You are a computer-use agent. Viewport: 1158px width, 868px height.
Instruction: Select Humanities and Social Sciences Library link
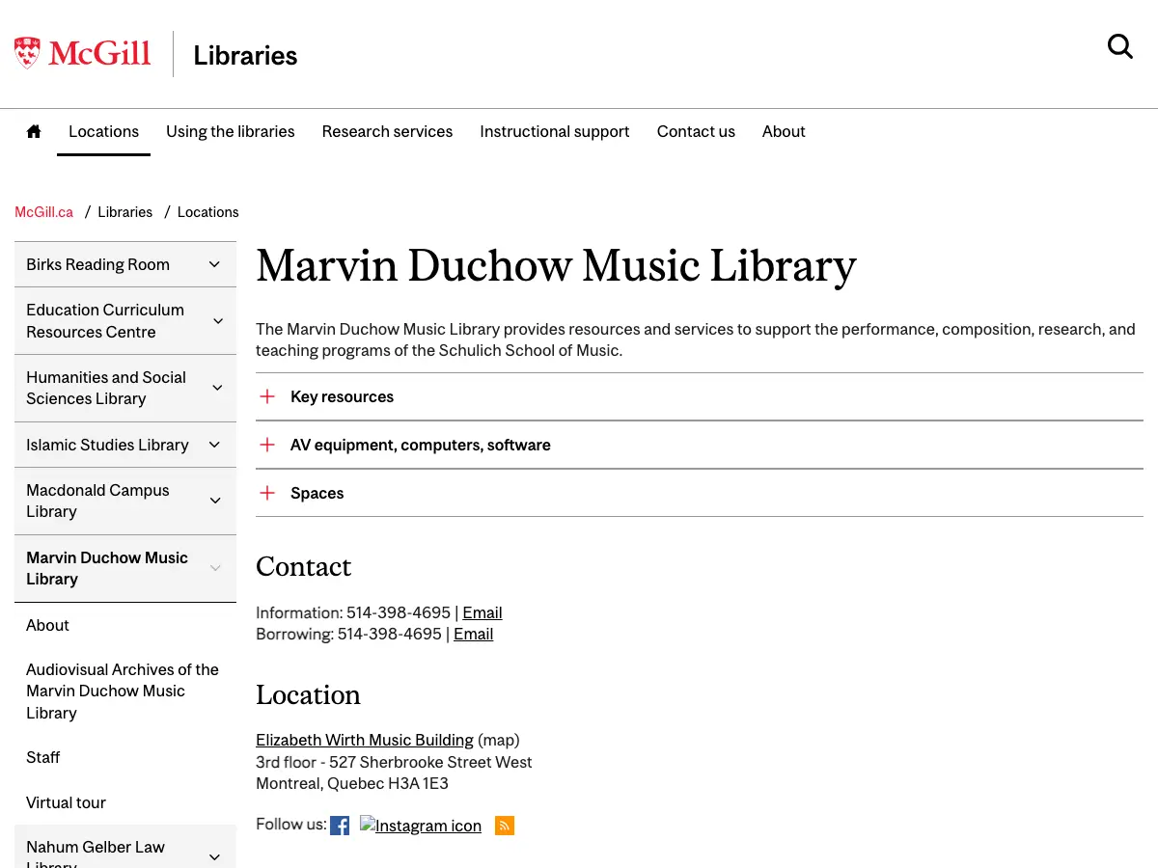106,388
